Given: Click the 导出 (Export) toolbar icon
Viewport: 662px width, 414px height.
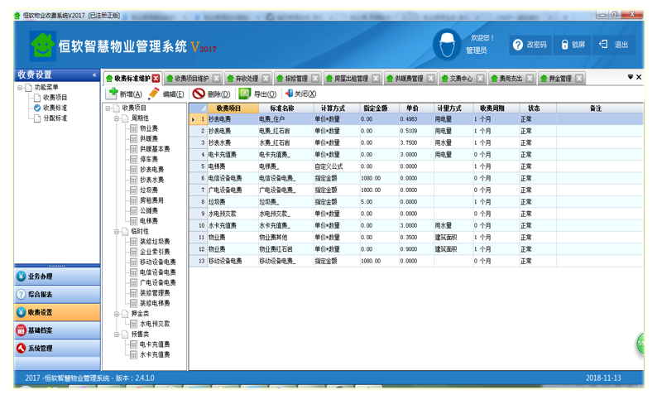Looking at the screenshot, I should click(244, 94).
